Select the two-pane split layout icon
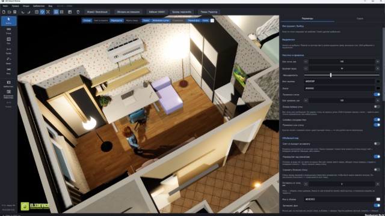 [x=61, y=12]
